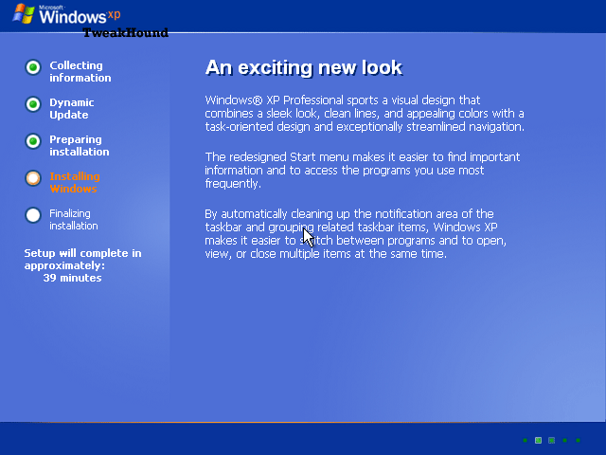This screenshot has height=455, width=606.
Task: Select the "Finalizing installation" step label
Action: (74, 219)
